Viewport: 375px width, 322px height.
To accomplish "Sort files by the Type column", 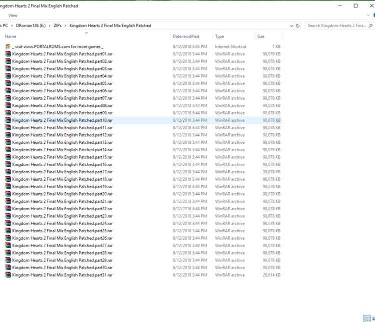I will (219, 36).
